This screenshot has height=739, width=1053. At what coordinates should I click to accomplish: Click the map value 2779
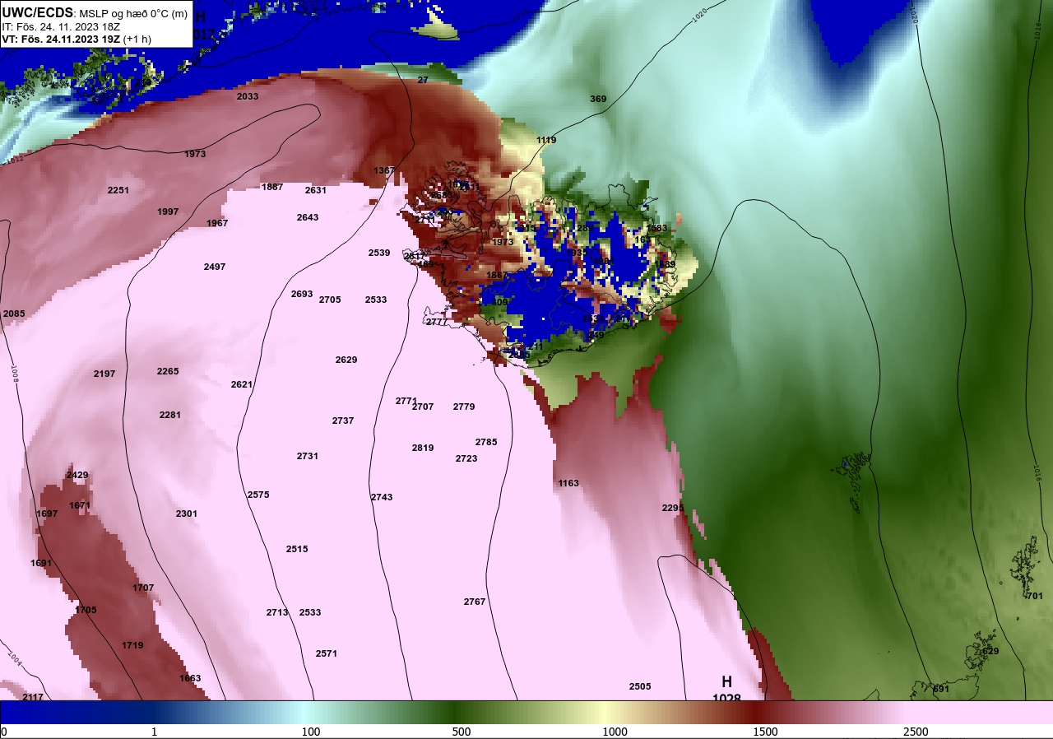(x=464, y=407)
